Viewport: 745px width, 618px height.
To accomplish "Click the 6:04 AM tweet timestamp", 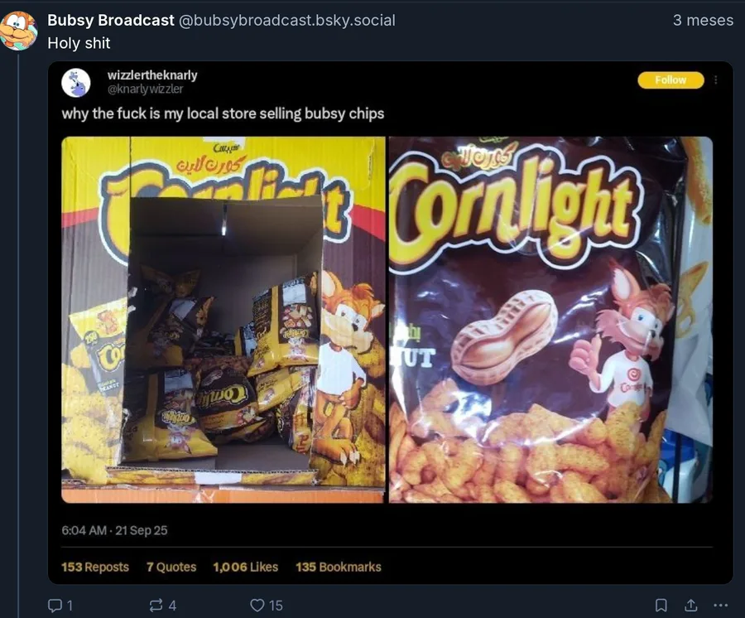I will click(x=114, y=529).
